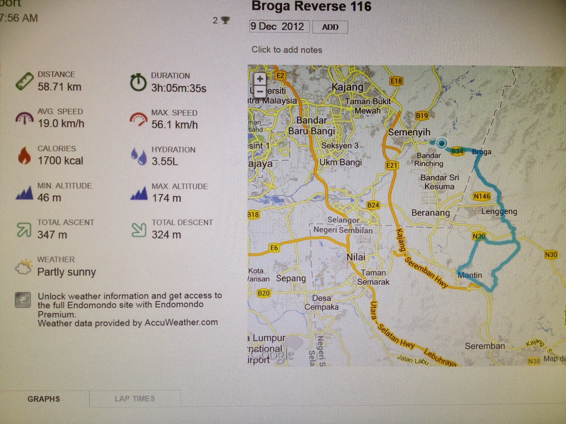This screenshot has width=566, height=424.
Task: Click the 347 m total ascent value
Action: pos(52,235)
